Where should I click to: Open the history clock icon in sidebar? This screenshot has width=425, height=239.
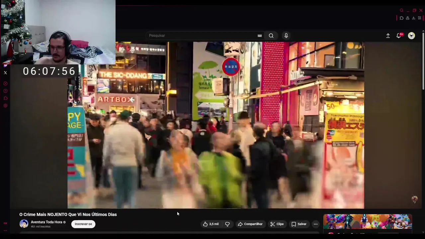point(5,91)
